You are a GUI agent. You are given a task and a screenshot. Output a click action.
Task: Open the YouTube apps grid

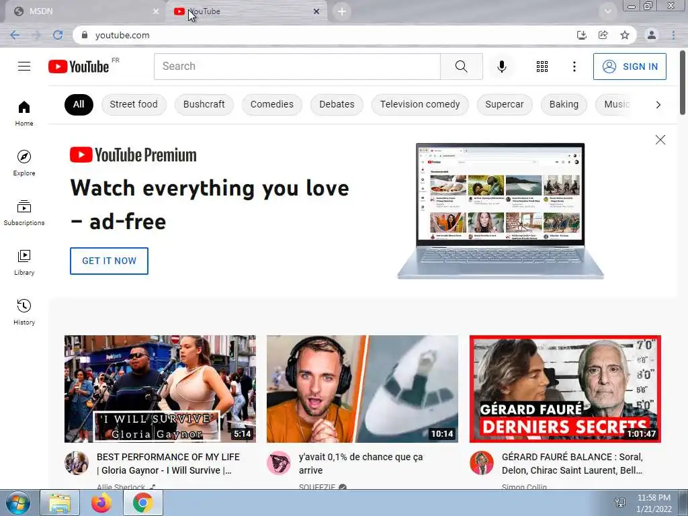542,67
